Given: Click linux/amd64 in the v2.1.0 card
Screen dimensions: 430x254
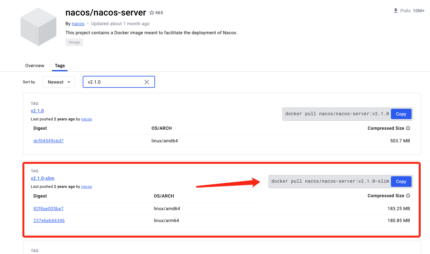Looking at the screenshot, I should (x=165, y=141).
